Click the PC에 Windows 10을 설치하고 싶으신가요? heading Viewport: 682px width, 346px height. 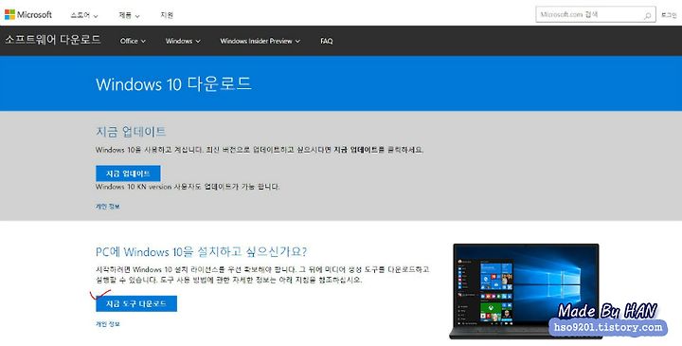[202, 251]
